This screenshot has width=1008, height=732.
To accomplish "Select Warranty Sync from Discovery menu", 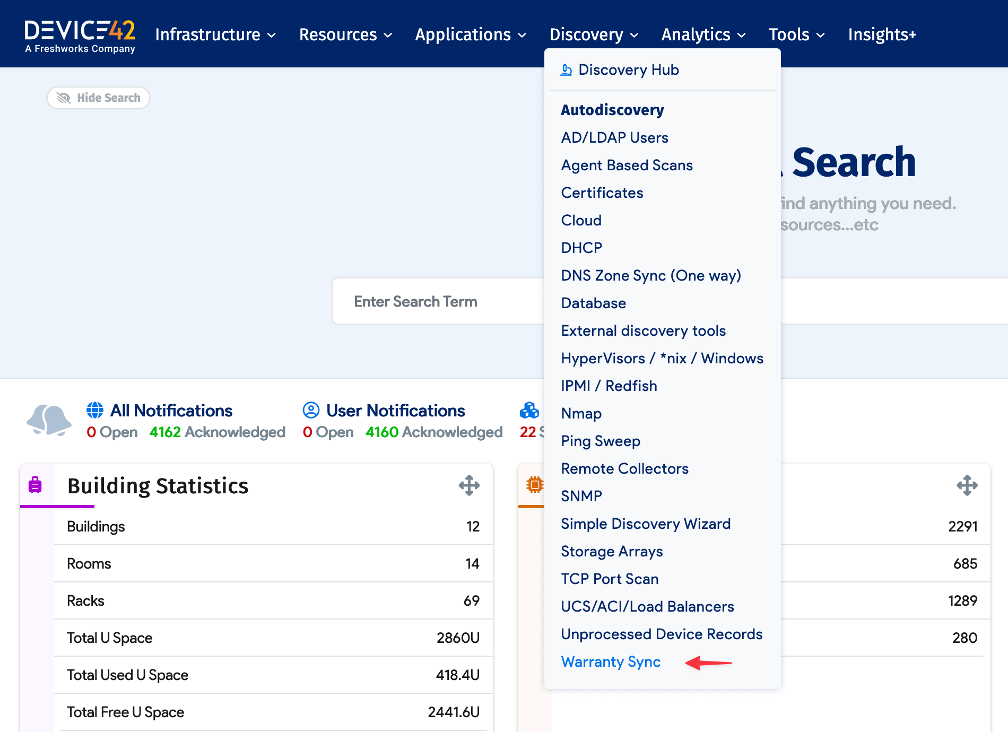I will point(611,662).
